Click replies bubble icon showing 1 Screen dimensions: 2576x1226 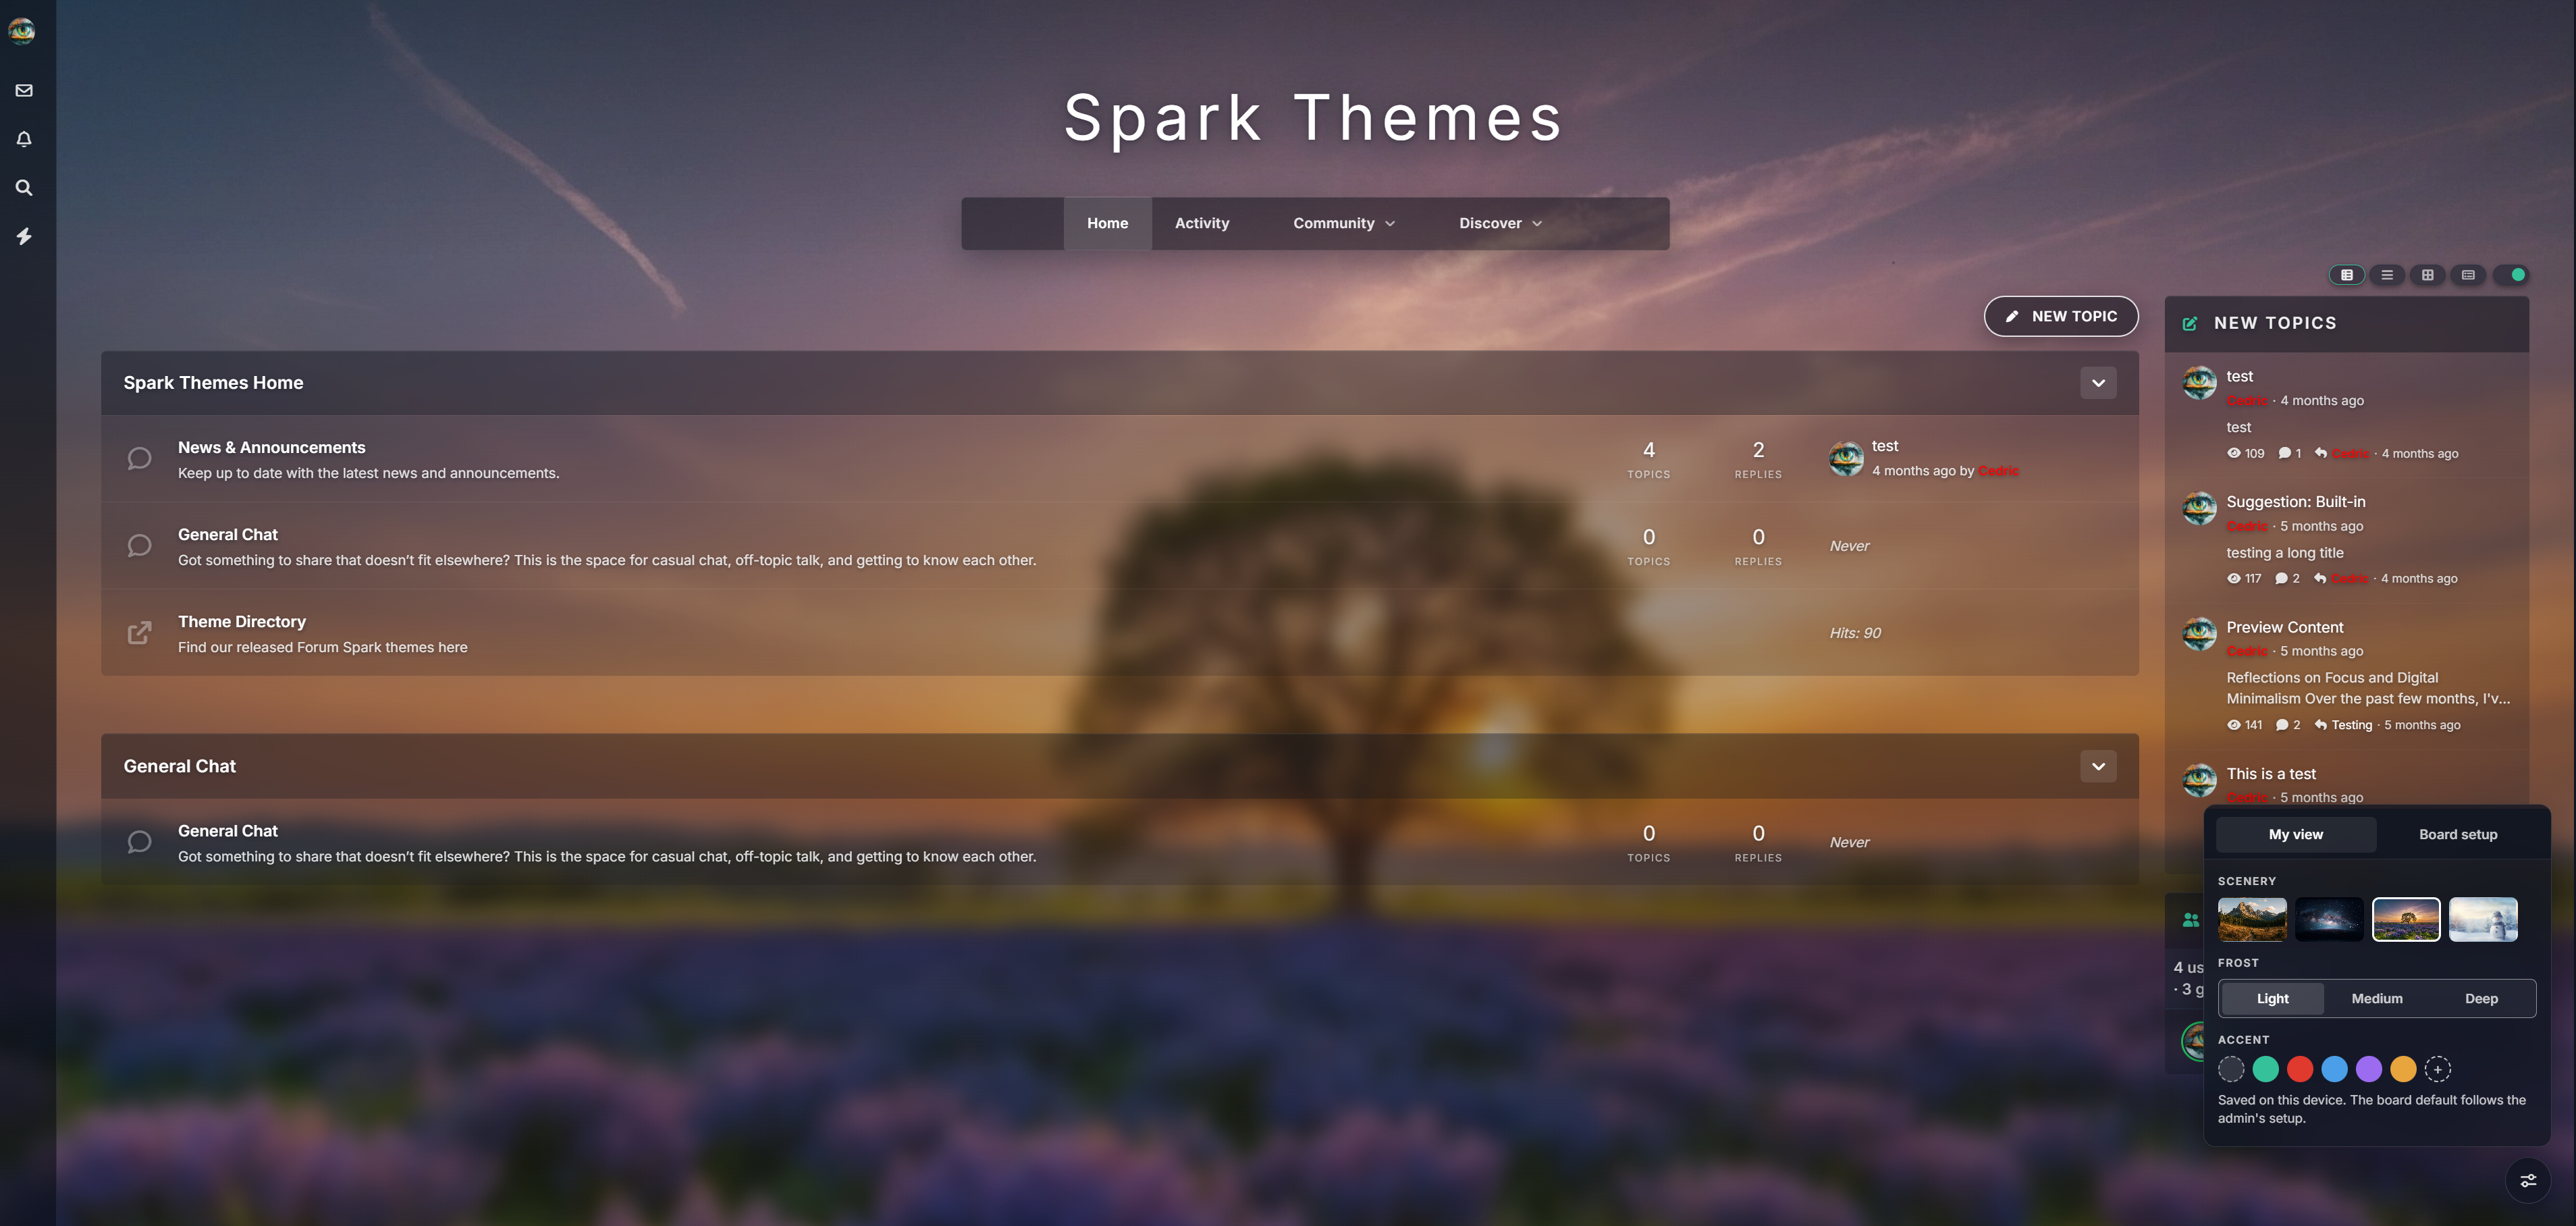2285,453
